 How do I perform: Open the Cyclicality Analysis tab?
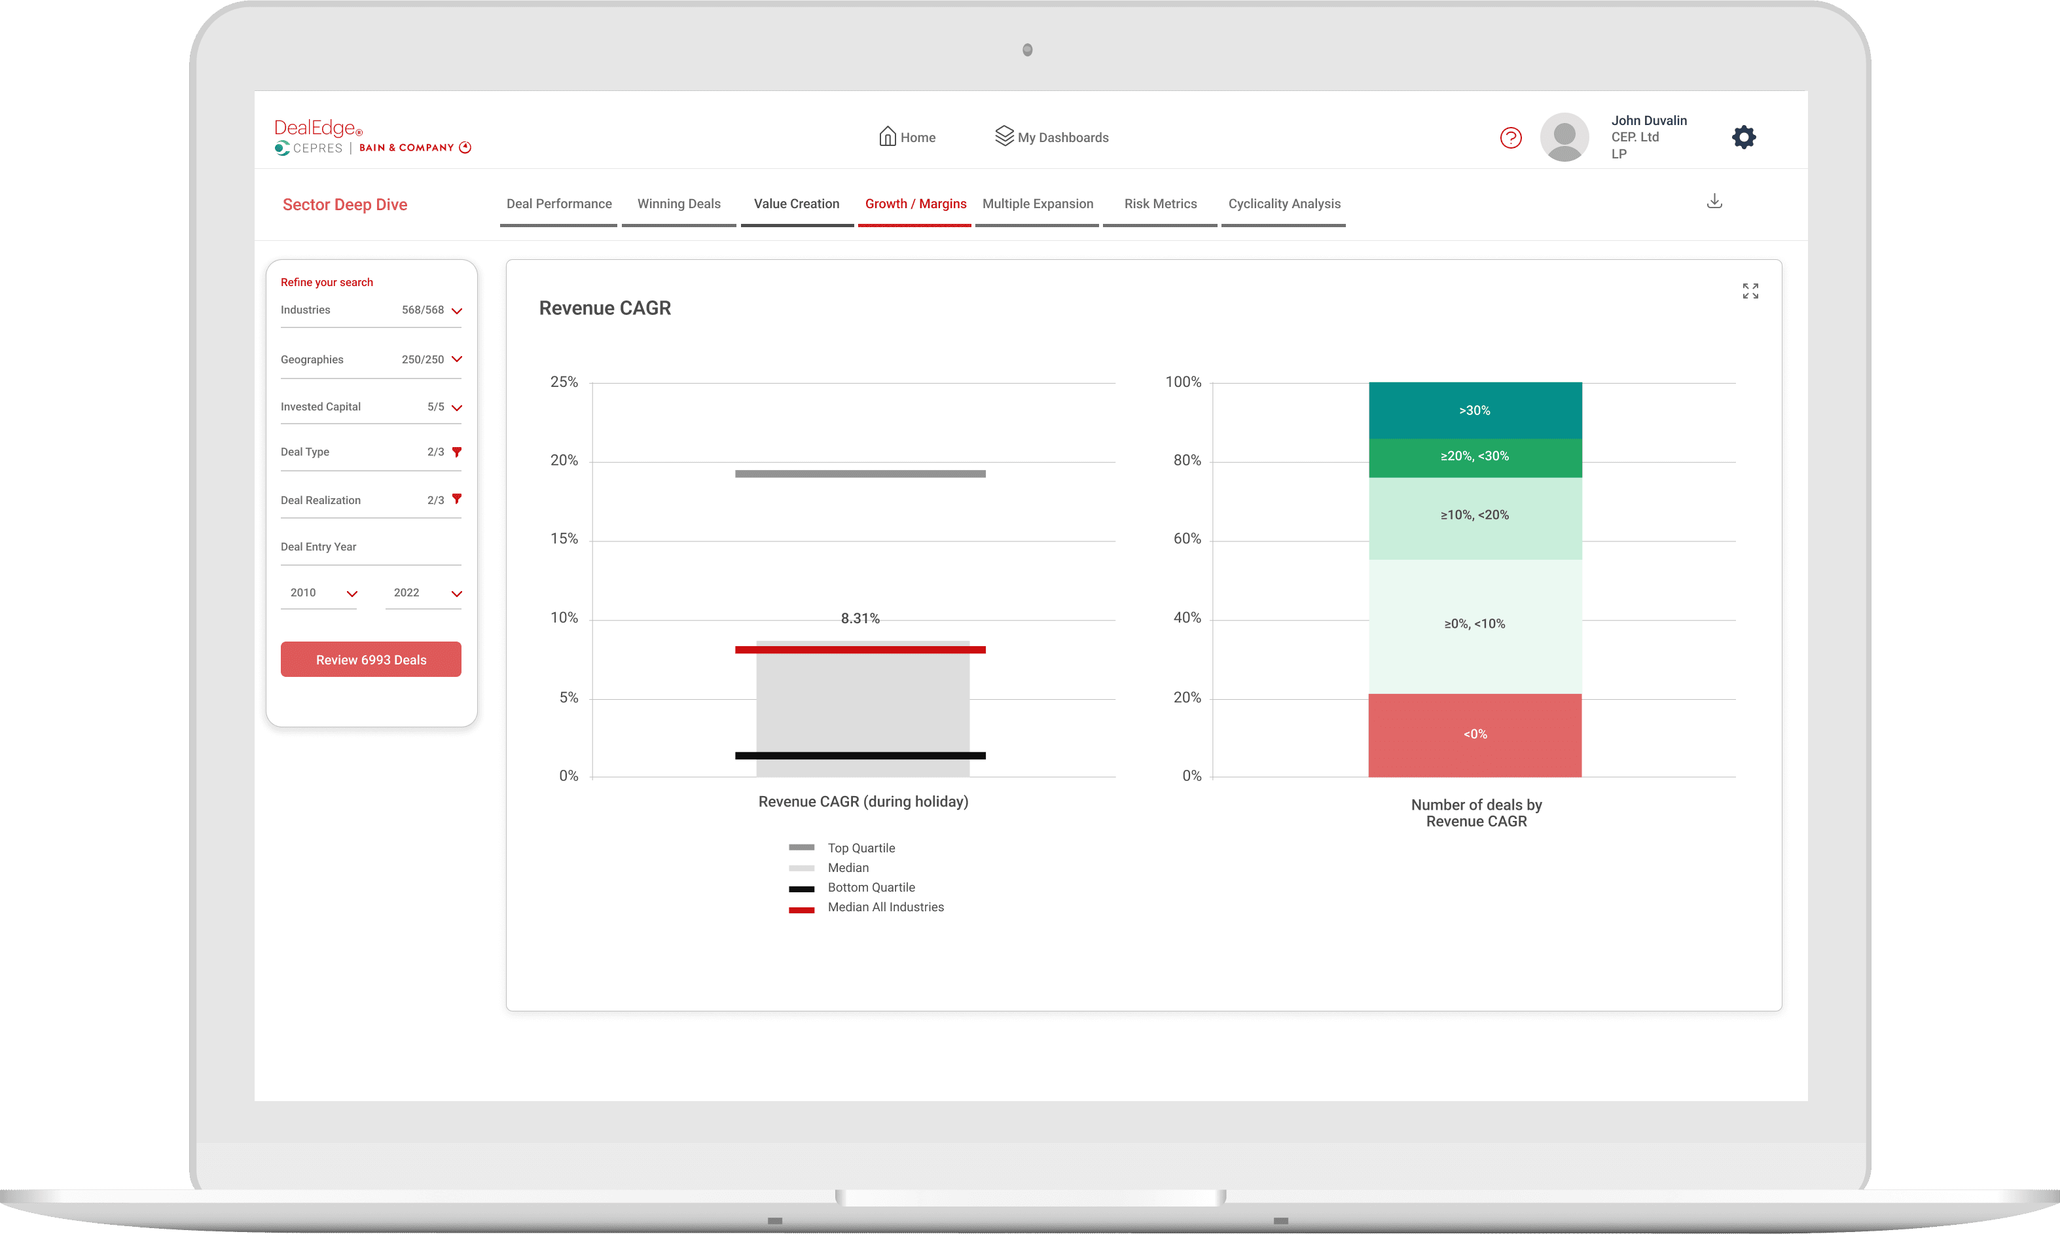[1284, 204]
